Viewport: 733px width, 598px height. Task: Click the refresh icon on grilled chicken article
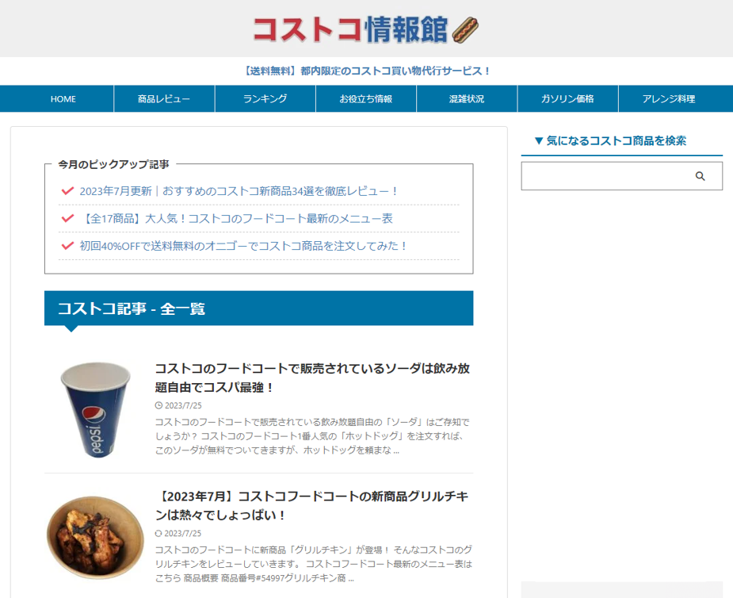click(158, 533)
